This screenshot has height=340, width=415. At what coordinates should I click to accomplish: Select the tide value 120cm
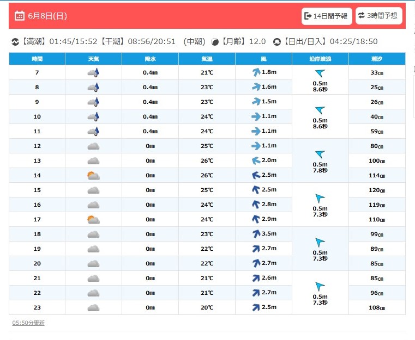coord(377,190)
